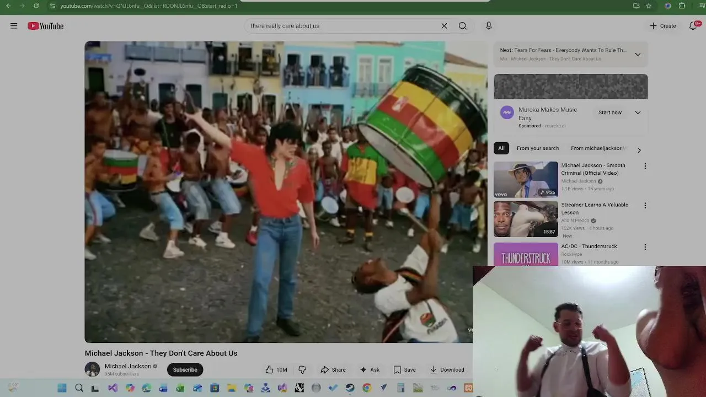Start voice search with the microphone
The width and height of the screenshot is (706, 397).
click(x=489, y=26)
